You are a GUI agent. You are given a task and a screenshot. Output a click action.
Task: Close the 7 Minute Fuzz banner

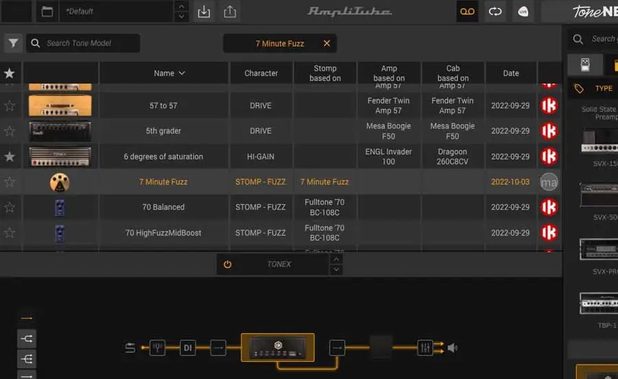tap(326, 43)
